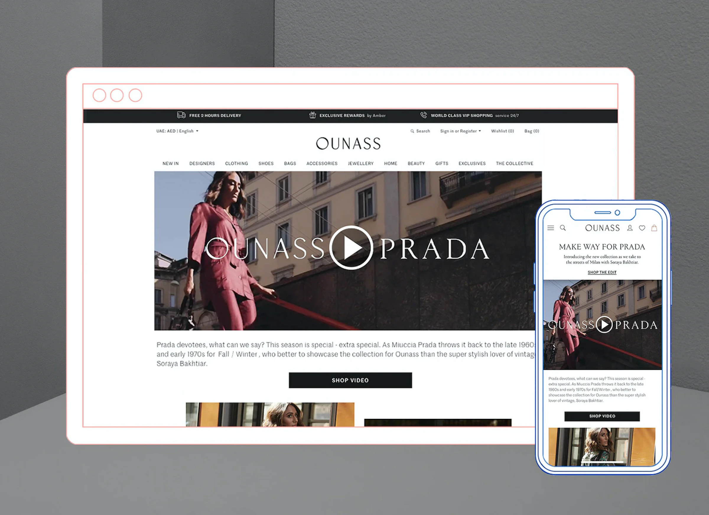Image resolution: width=709 pixels, height=515 pixels.
Task: Open the BEAUTY menu
Action: pyautogui.click(x=416, y=163)
